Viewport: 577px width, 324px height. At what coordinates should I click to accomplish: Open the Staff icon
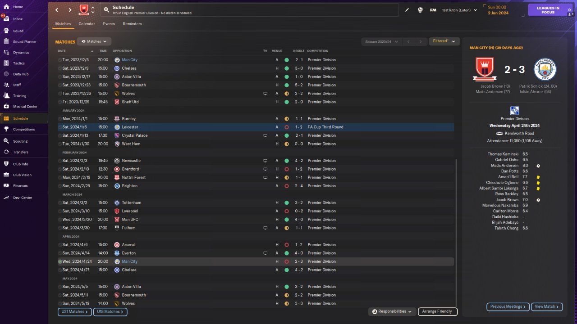6,85
